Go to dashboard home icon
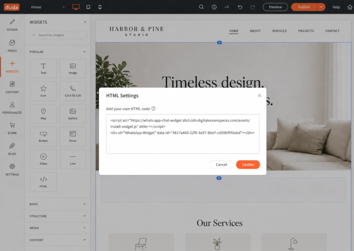 point(350,7)
